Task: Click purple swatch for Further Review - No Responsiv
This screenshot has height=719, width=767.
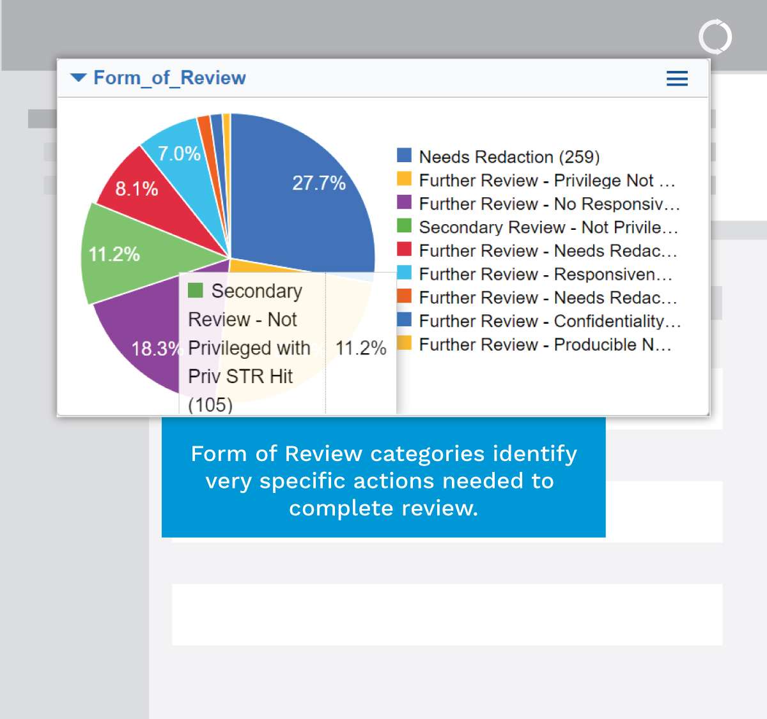Action: click(x=404, y=202)
